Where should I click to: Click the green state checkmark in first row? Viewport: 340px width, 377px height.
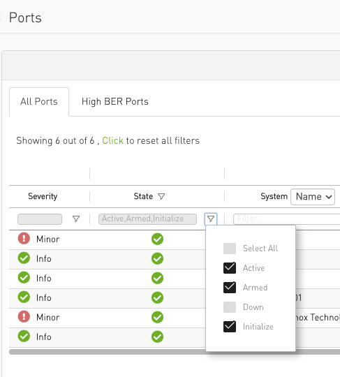[158, 239]
